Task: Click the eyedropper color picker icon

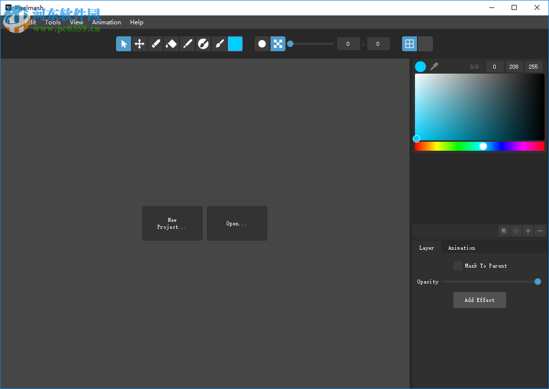Action: (434, 66)
